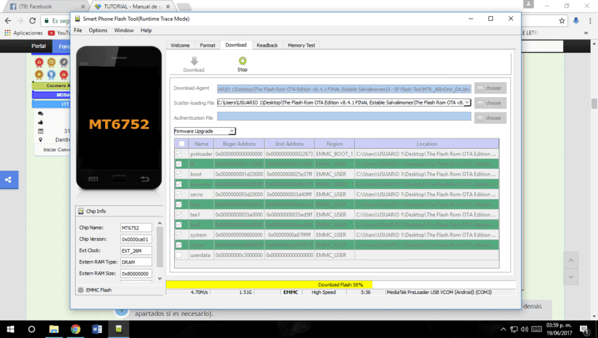Click the EMMC Flash gear icon

(x=81, y=290)
